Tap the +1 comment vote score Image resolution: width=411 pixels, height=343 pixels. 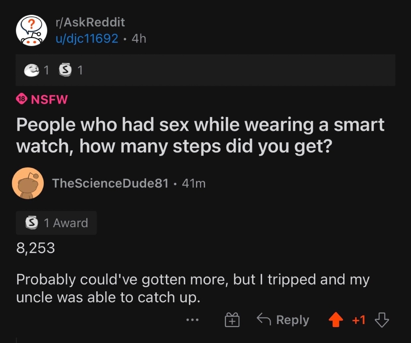pos(358,320)
